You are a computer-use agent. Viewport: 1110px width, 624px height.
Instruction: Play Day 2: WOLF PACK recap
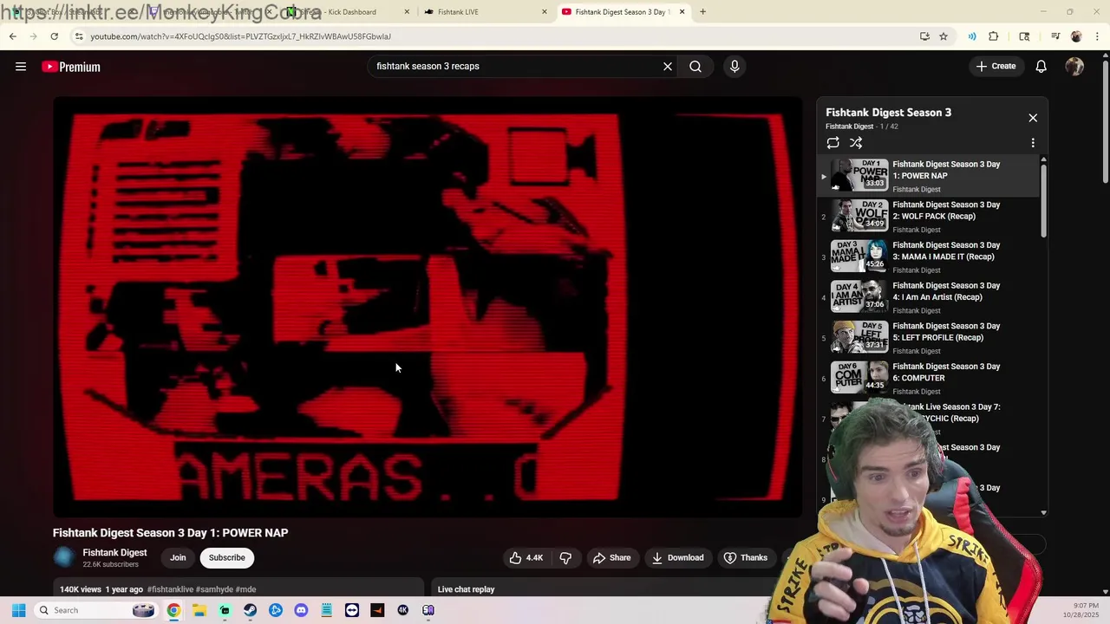(x=928, y=217)
